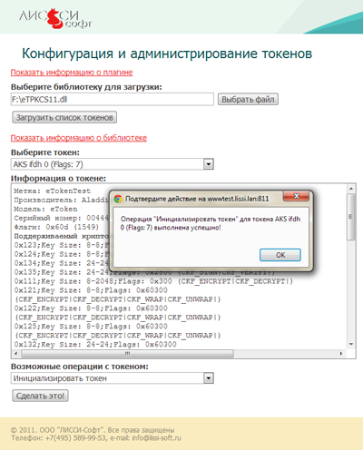The width and height of the screenshot is (363, 450).
Task: Open plugin information link
Action: [72, 73]
